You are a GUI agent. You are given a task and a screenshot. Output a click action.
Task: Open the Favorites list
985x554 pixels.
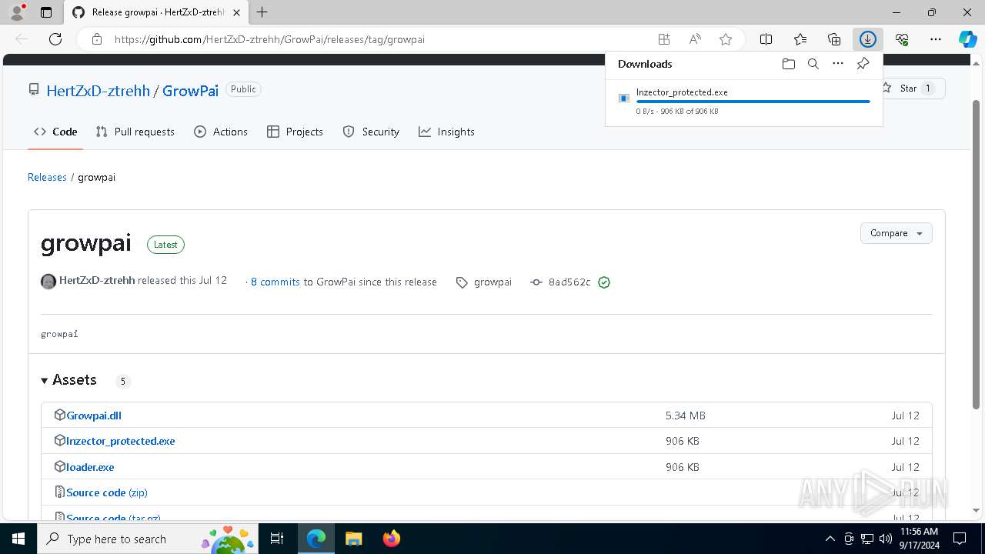point(800,39)
